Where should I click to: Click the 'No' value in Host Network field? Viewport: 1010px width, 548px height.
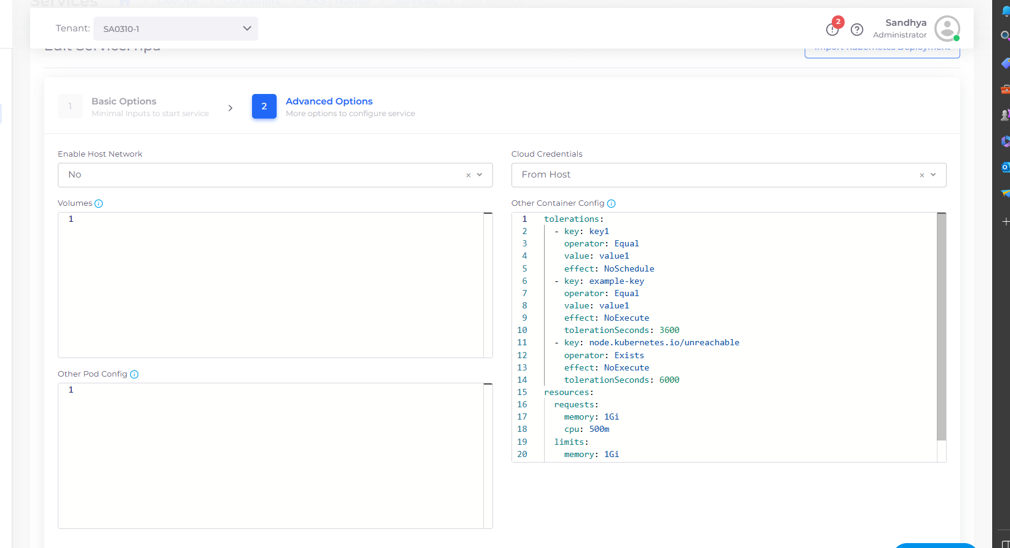[75, 175]
